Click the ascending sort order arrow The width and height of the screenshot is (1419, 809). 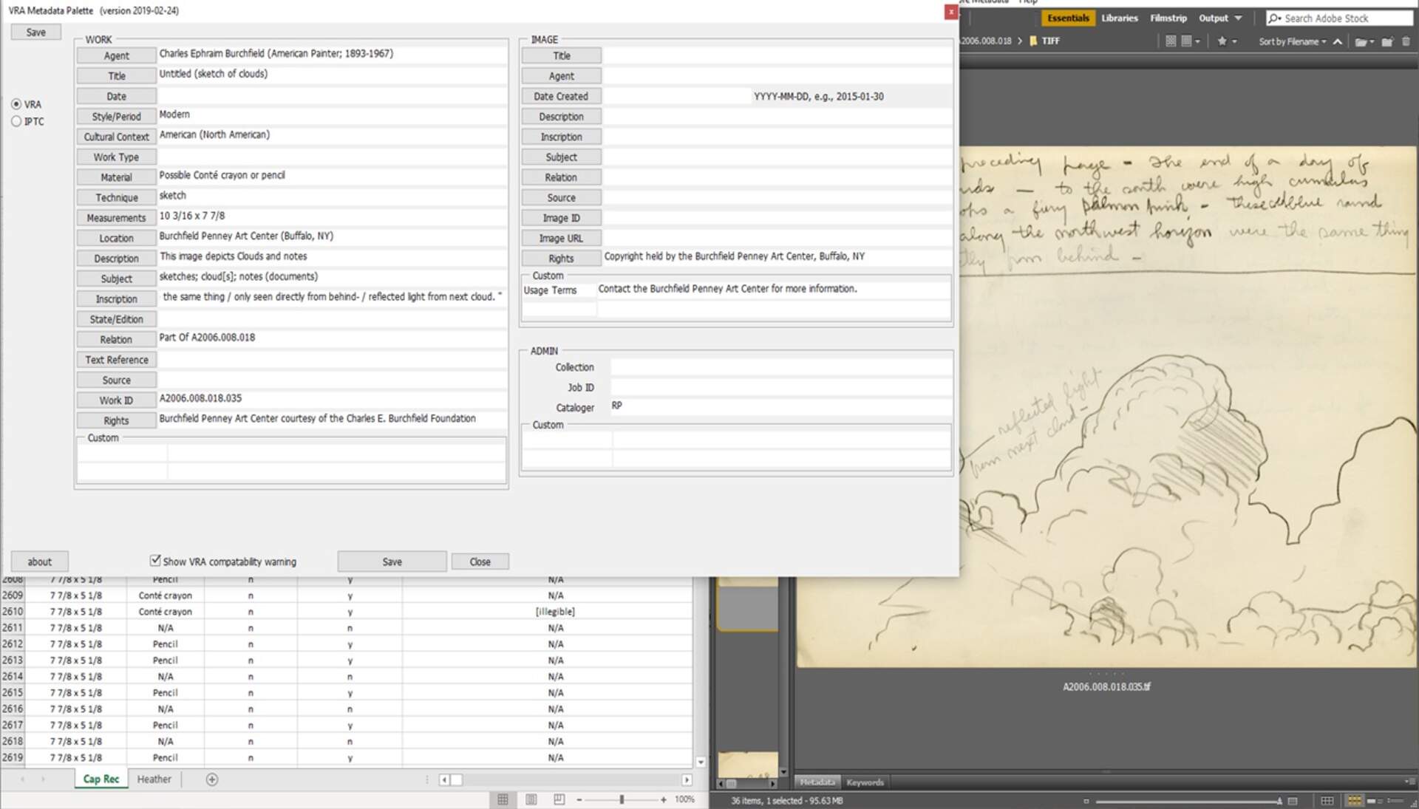point(1338,41)
